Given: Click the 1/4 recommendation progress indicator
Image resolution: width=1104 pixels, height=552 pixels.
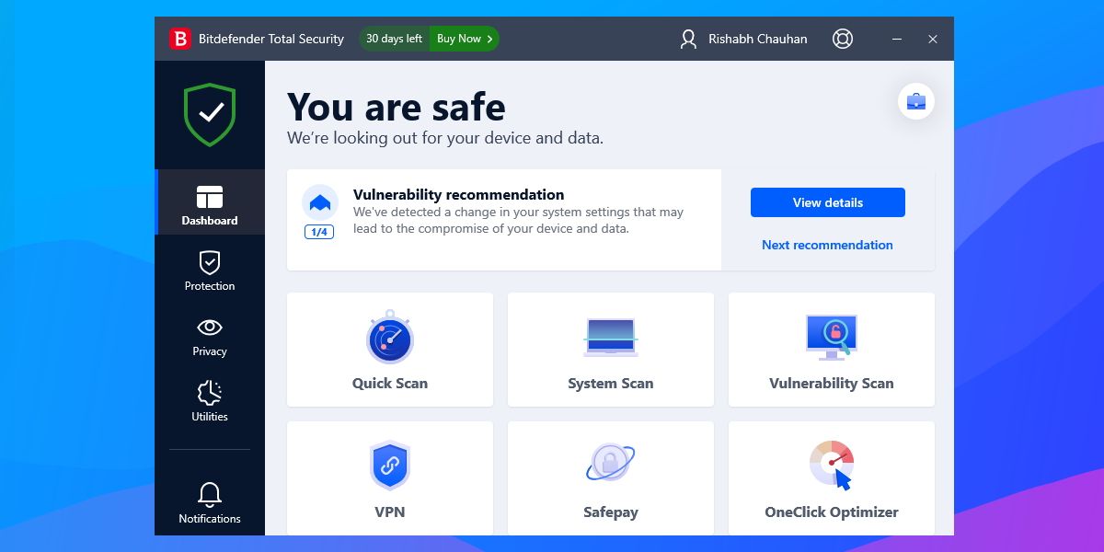Looking at the screenshot, I should (320, 231).
